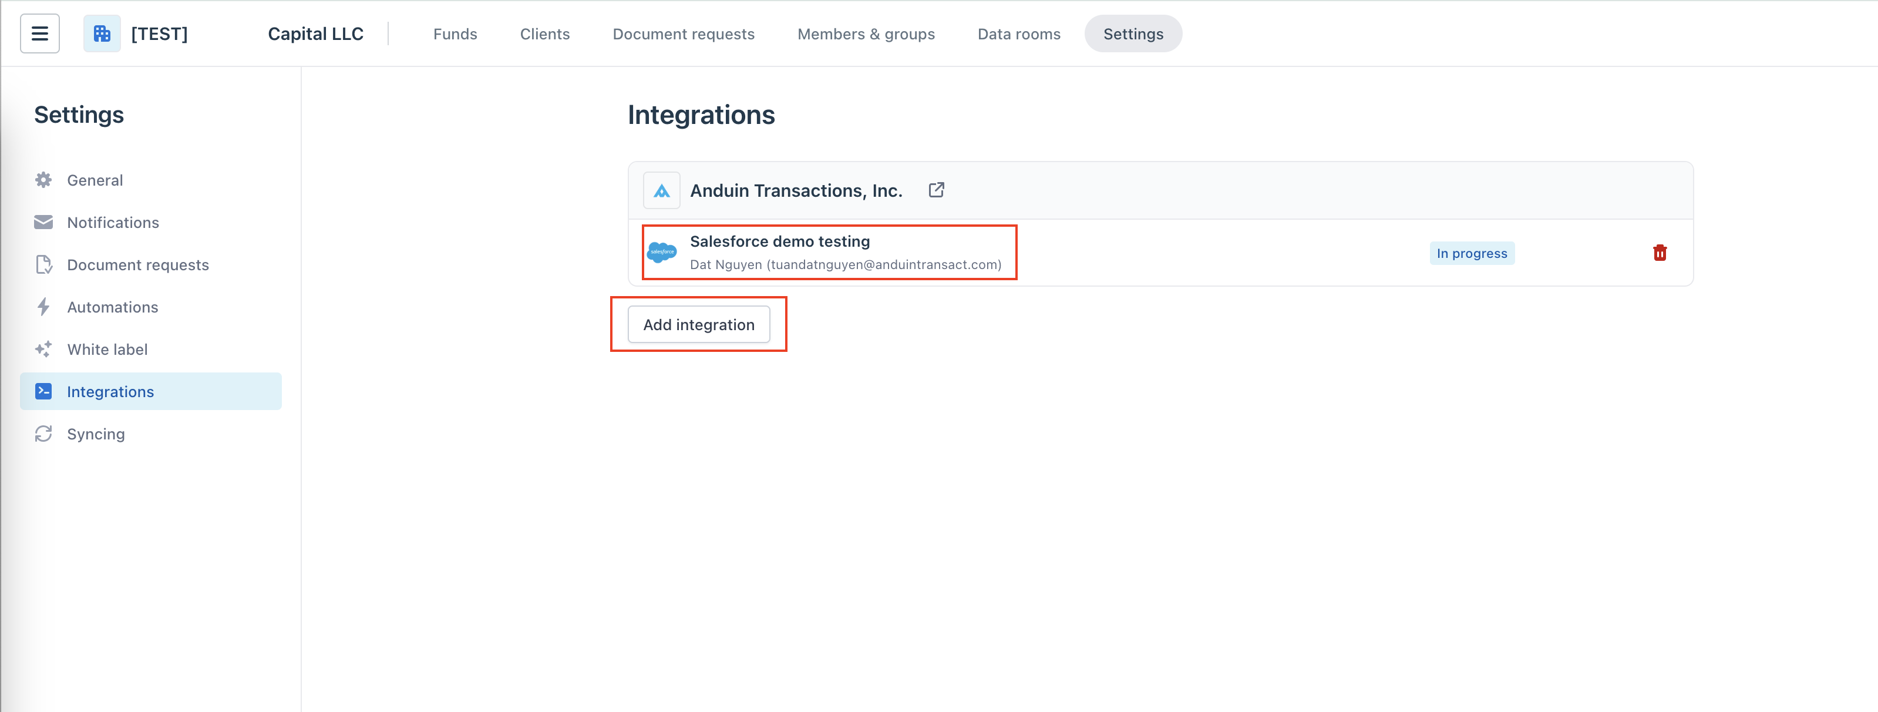Go to the Clients tab
This screenshot has width=1878, height=712.
(x=544, y=33)
